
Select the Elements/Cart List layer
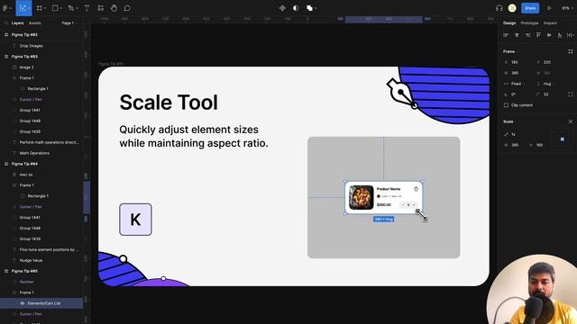41,303
